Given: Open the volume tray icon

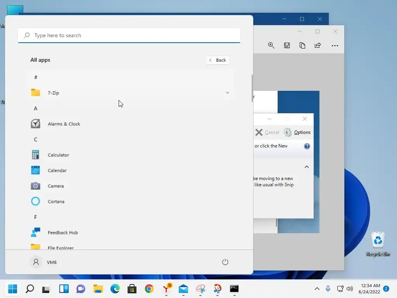Looking at the screenshot, I should (x=350, y=289).
